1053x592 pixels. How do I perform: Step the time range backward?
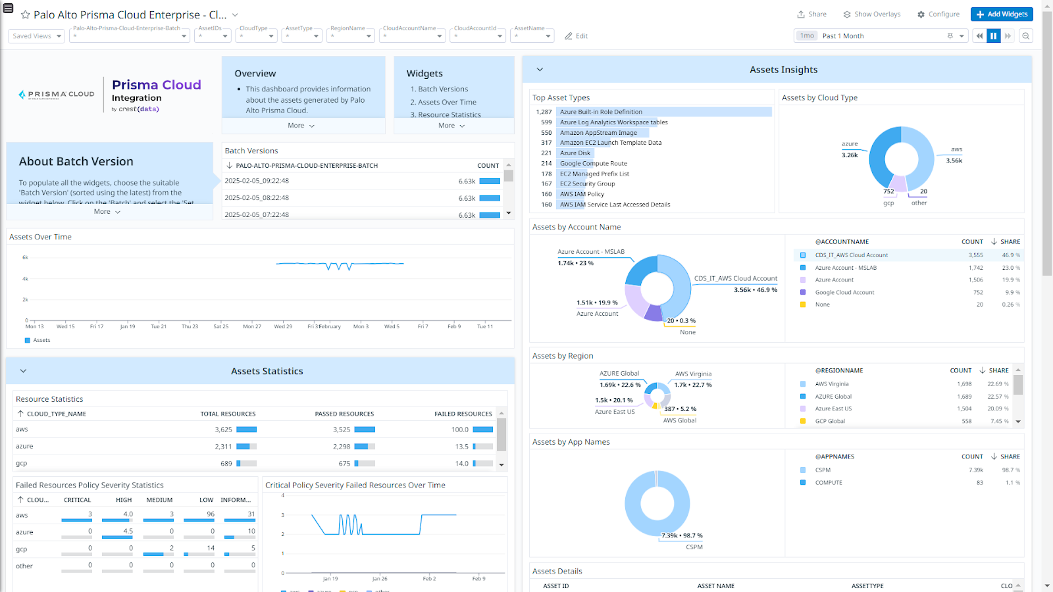point(979,36)
